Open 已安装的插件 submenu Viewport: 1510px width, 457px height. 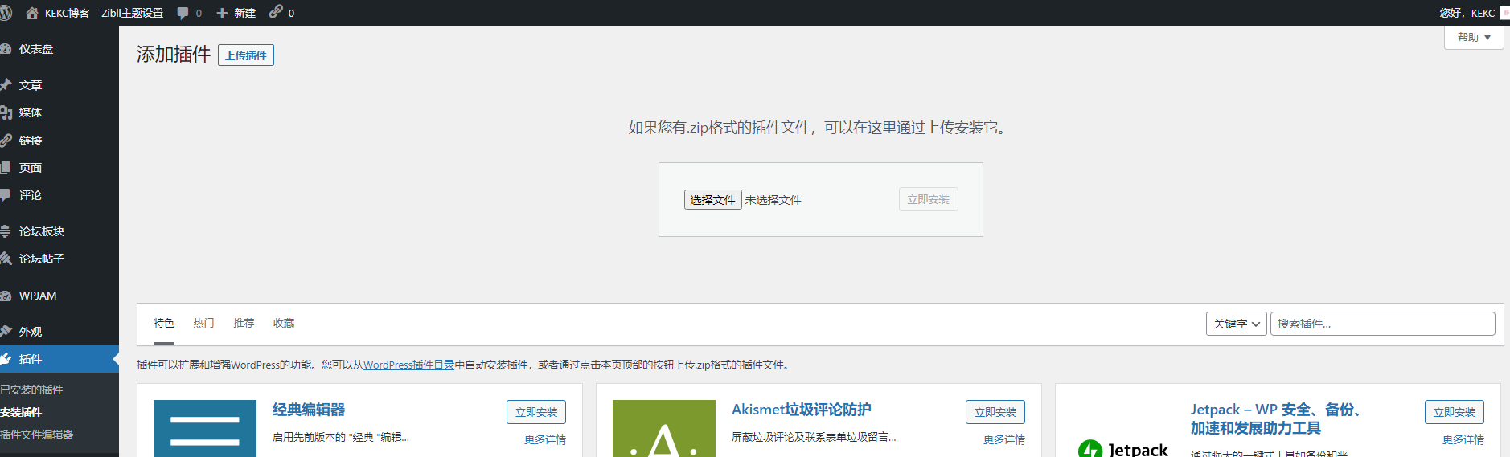click(x=31, y=390)
